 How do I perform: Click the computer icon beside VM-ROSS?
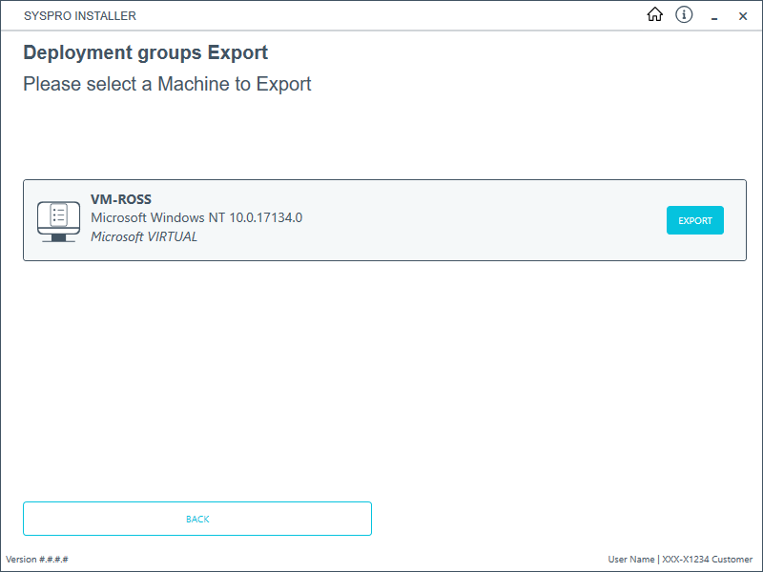[x=57, y=221]
